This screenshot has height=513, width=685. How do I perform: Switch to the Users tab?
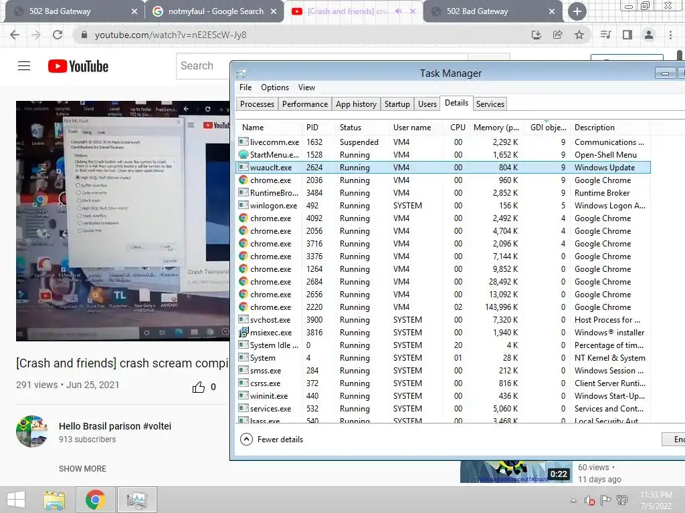click(x=427, y=104)
